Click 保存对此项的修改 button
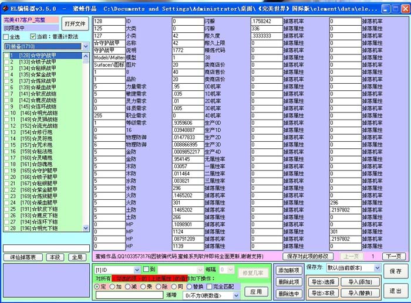Image resolution: width=411 pixels, height=303 pixels. click(x=308, y=256)
